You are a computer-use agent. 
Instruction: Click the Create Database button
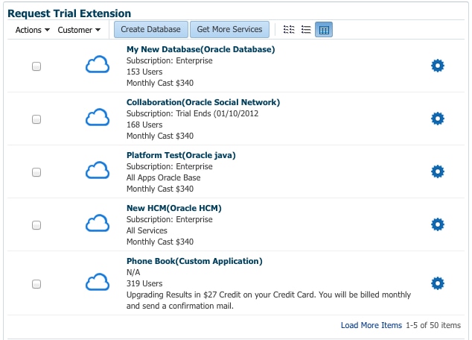(x=151, y=30)
